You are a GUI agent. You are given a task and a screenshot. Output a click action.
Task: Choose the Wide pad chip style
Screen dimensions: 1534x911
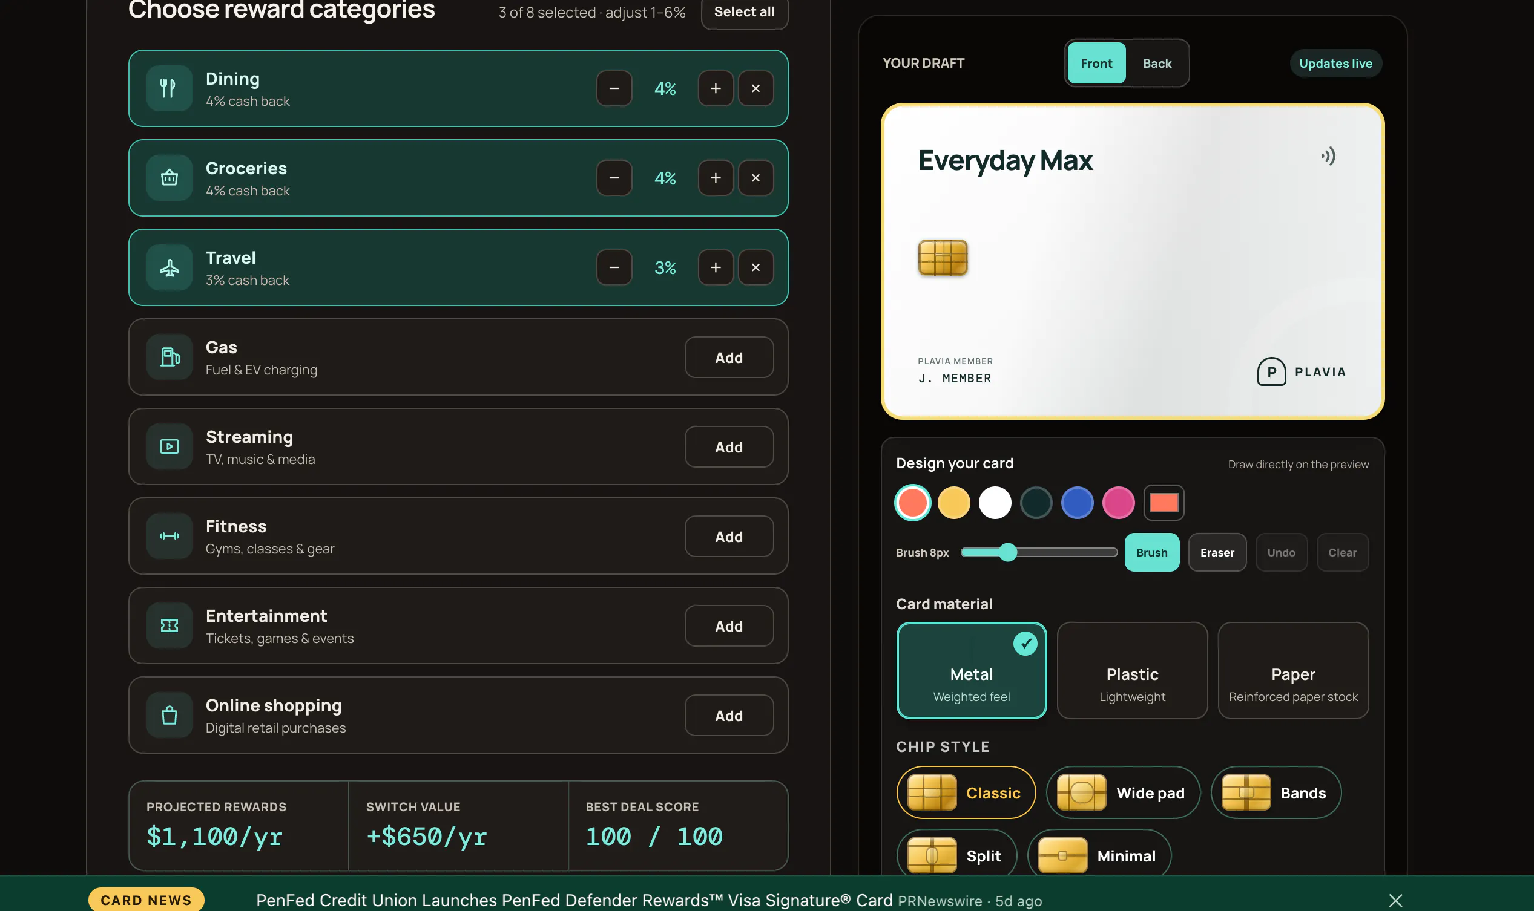[1122, 793]
